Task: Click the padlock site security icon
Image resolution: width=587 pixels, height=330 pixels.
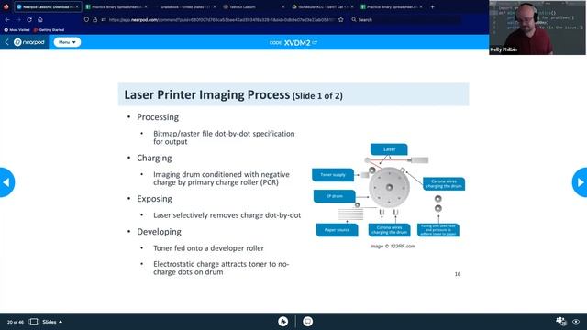Action: click(95, 19)
